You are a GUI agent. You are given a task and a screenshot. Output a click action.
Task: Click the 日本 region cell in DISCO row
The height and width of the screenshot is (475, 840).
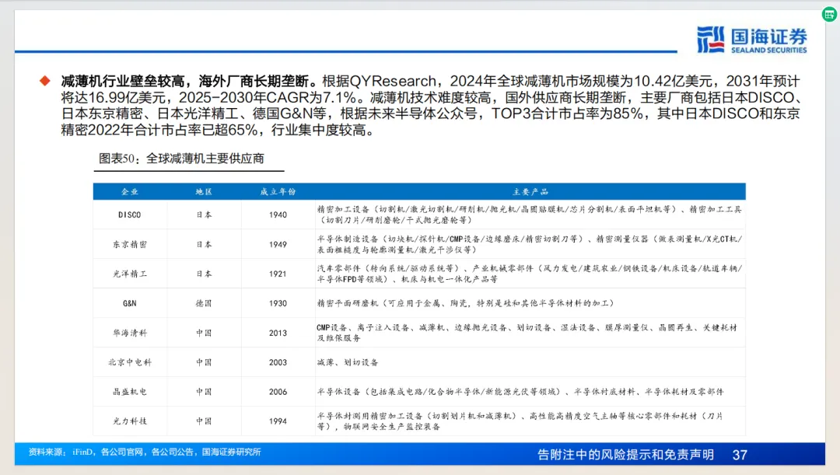click(x=204, y=215)
